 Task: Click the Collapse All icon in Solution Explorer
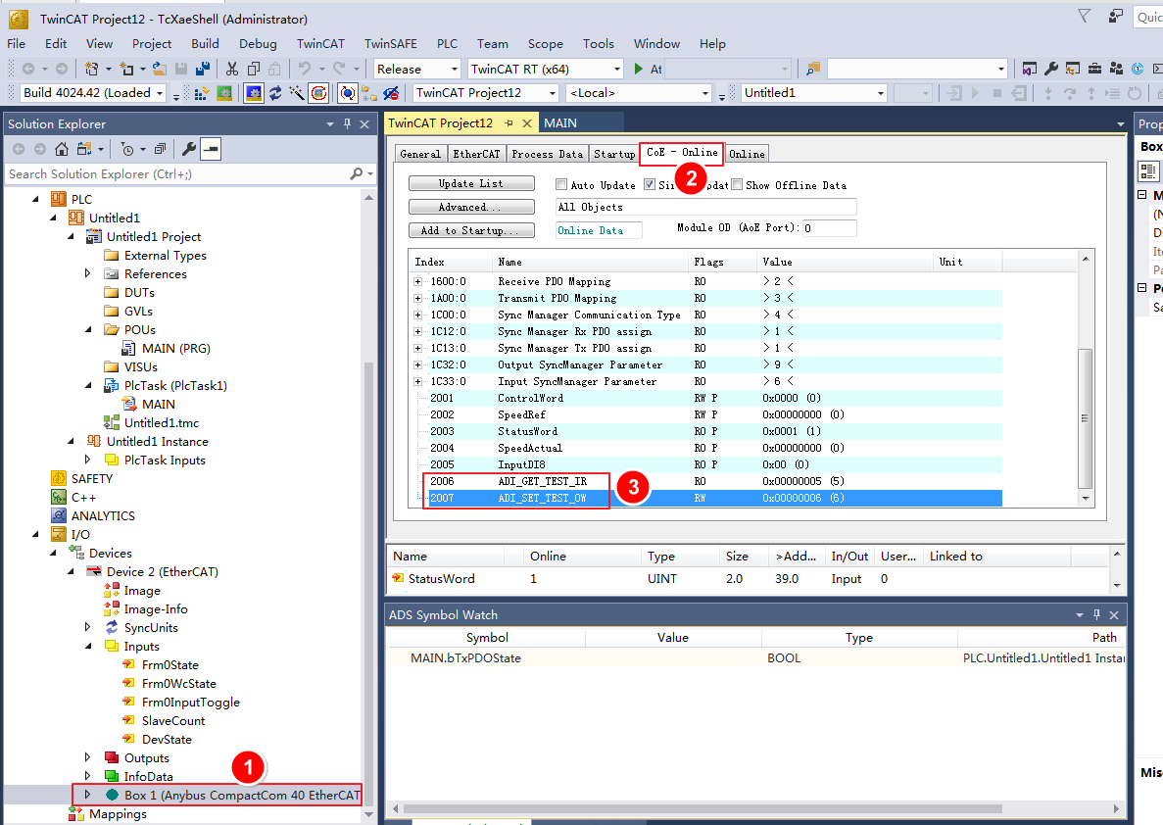coord(160,149)
